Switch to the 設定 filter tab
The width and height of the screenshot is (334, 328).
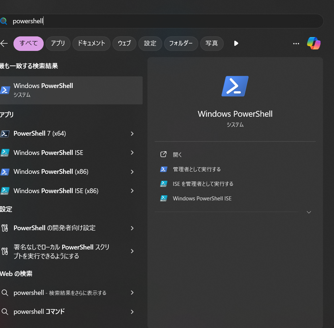pos(150,43)
